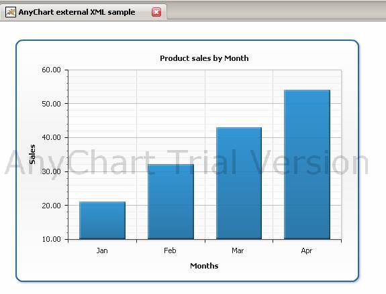Click the 20.00 axis value

click(51, 206)
